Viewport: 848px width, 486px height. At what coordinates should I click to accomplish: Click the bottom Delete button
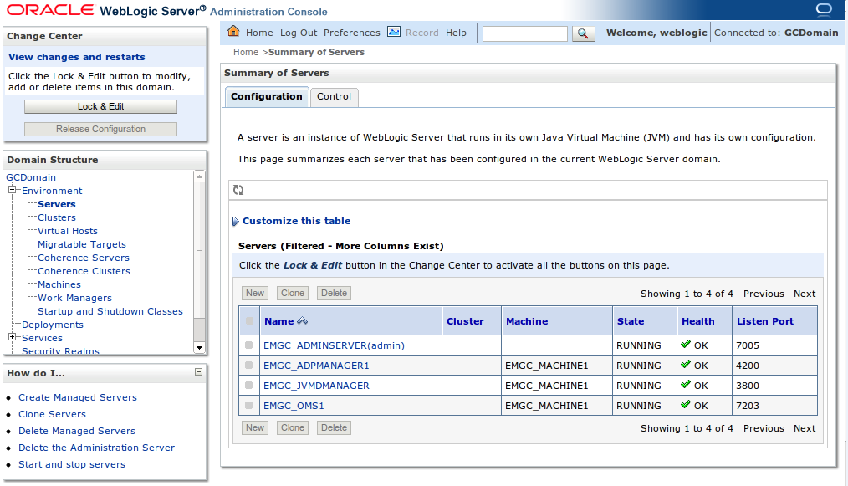click(334, 427)
